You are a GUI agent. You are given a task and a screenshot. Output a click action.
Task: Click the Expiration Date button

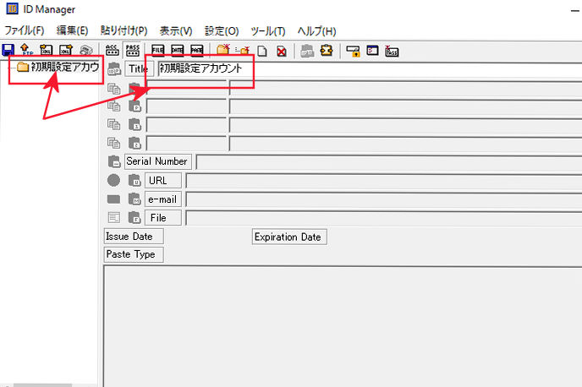pyautogui.click(x=289, y=237)
